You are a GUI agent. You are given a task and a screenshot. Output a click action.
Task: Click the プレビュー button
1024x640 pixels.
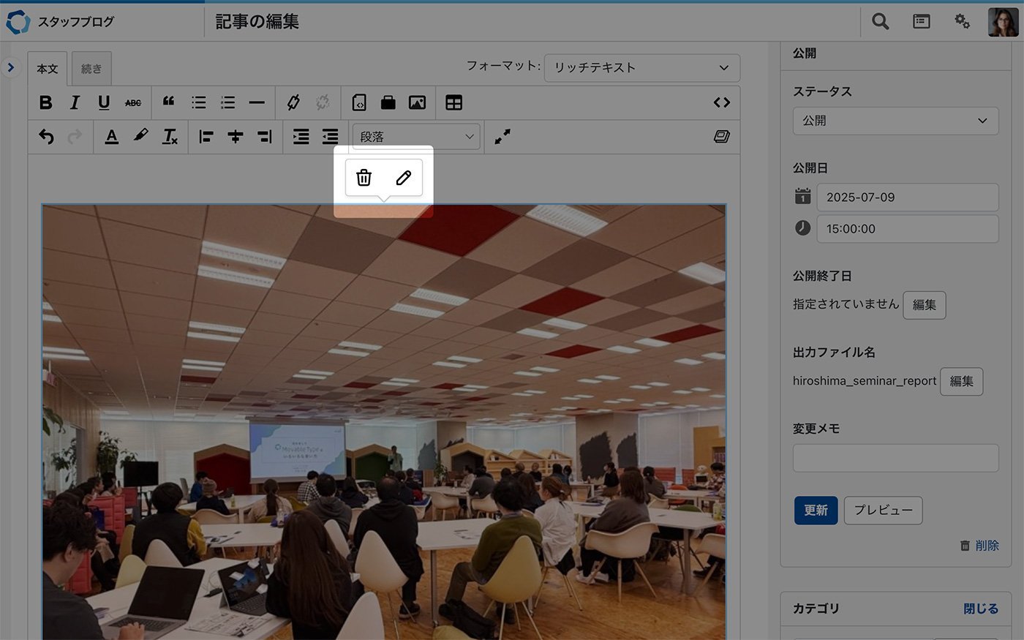click(x=883, y=511)
